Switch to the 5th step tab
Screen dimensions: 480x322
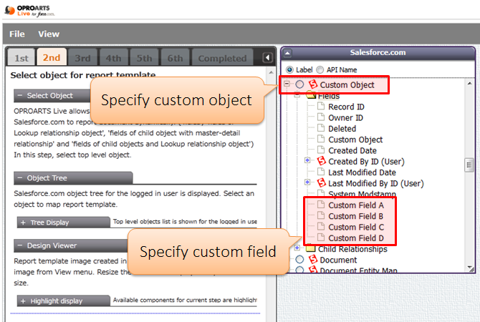coord(144,57)
